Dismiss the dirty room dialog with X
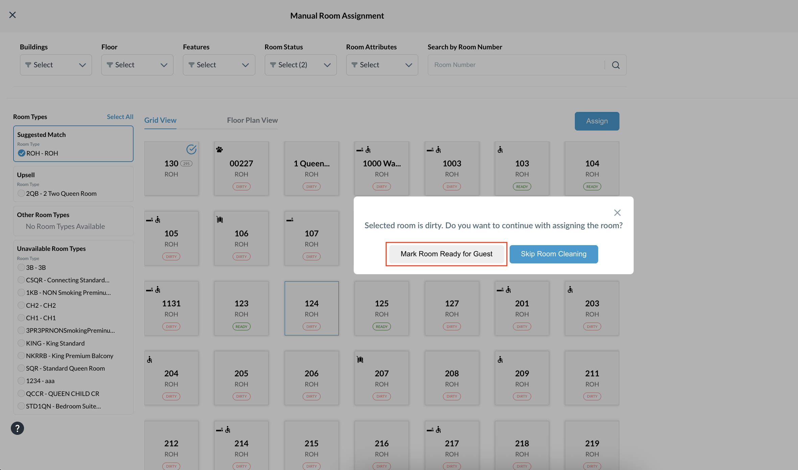This screenshot has height=470, width=798. click(x=617, y=213)
